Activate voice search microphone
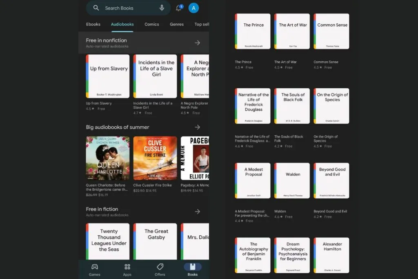The width and height of the screenshot is (418, 279). (162, 8)
